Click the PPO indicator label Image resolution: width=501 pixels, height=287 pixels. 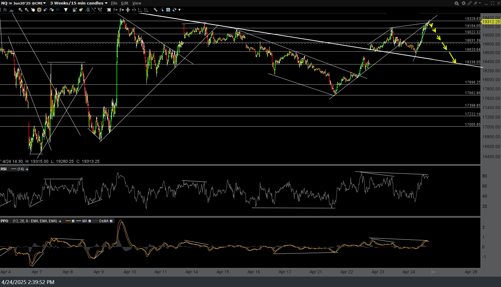tap(4, 221)
